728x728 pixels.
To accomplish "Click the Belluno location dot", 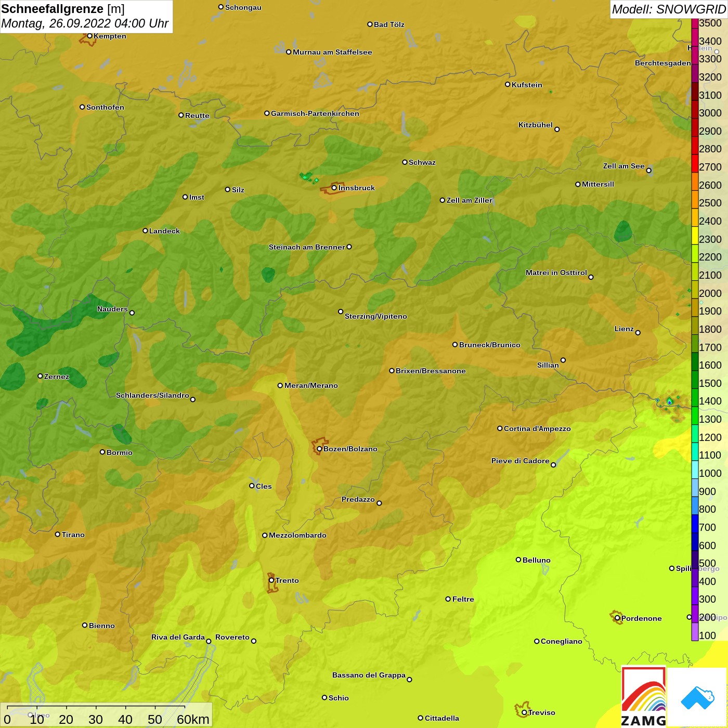I will click(518, 560).
